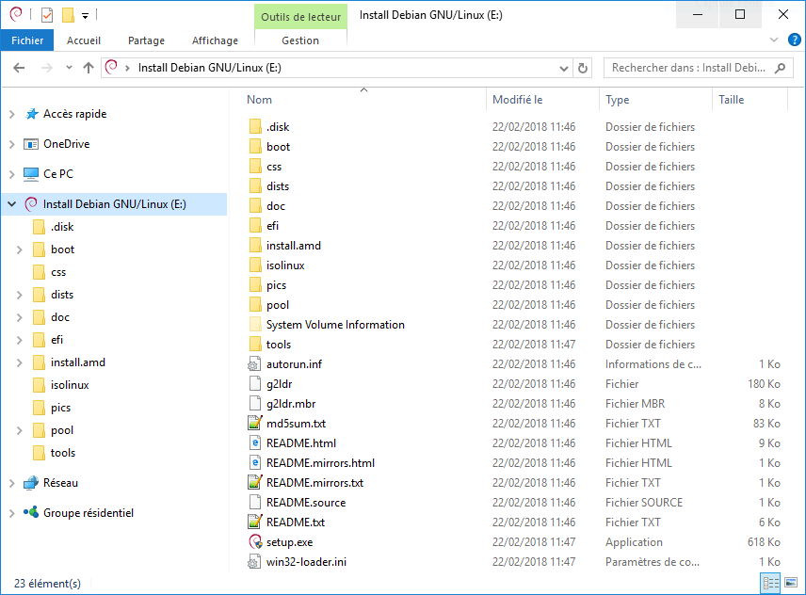Select the md5sum.txt file icon

[255, 424]
